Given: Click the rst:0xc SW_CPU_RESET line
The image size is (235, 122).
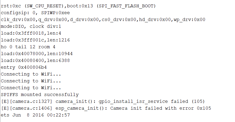Looking at the screenshot, I should (78, 6).
